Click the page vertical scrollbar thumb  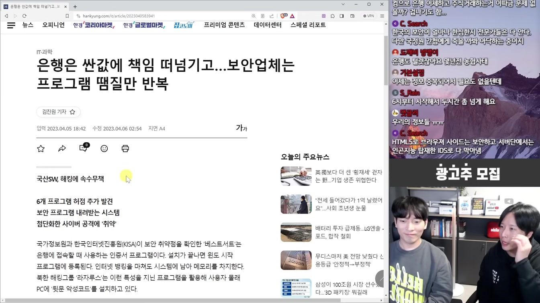386,60
